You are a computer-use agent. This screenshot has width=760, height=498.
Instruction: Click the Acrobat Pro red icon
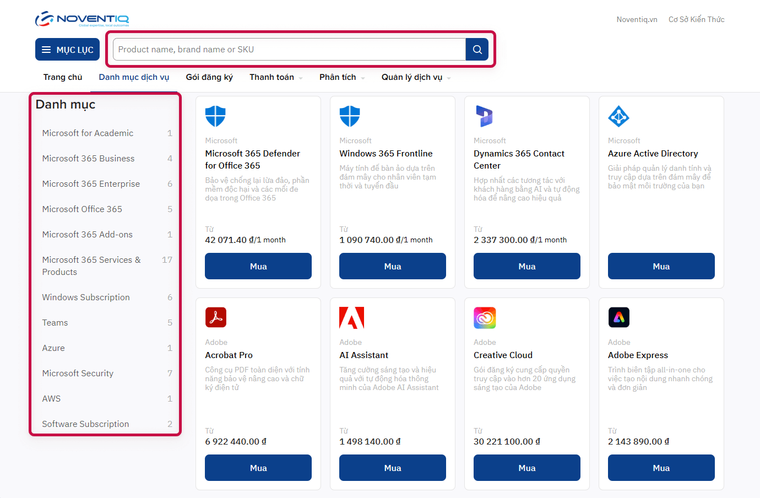(x=215, y=317)
